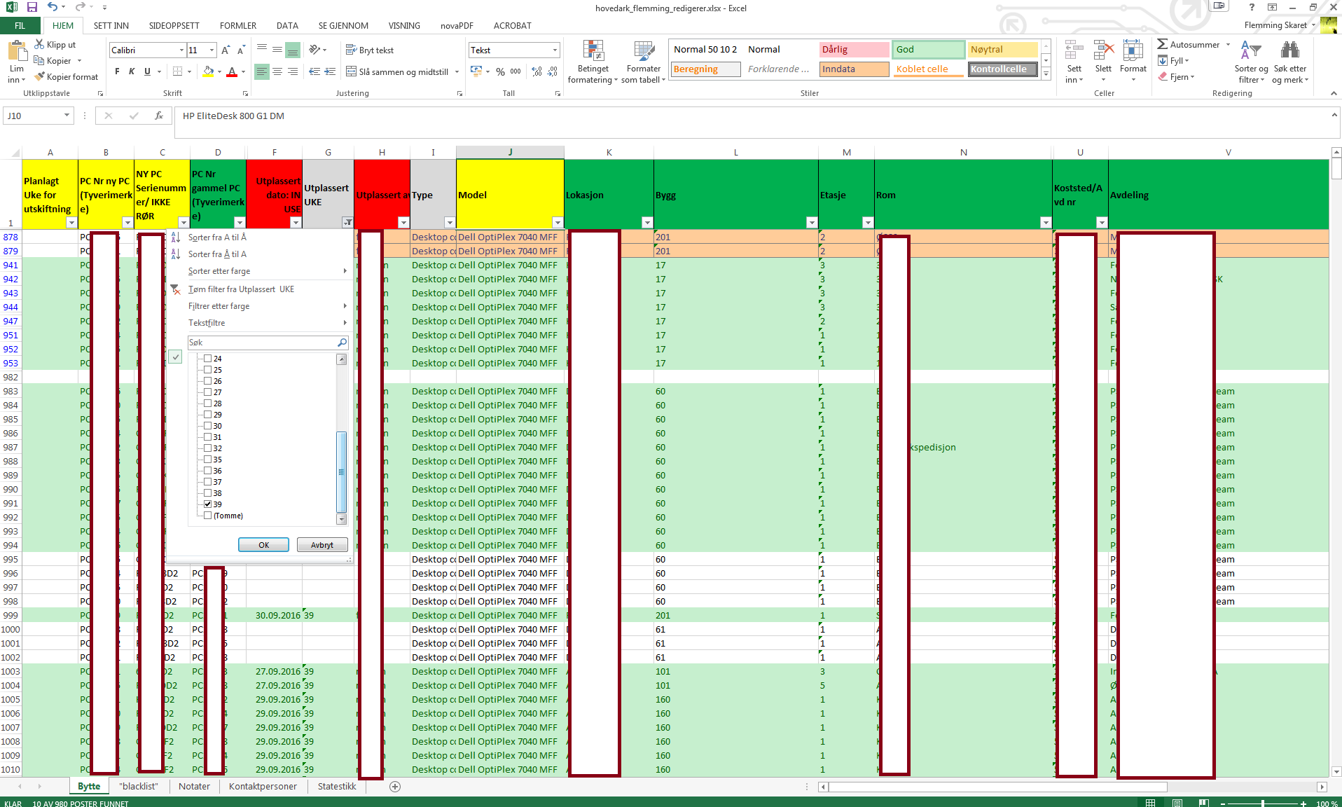Click the zoom slider at the bottom right
This screenshot has height=807, width=1342.
pyautogui.click(x=1262, y=803)
